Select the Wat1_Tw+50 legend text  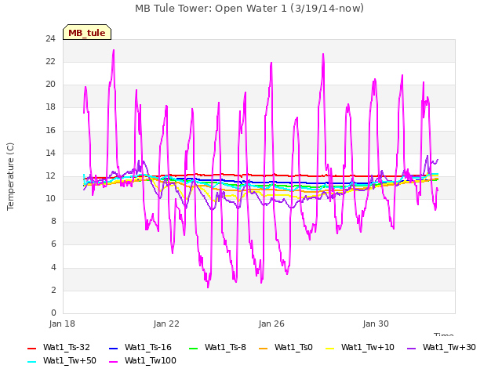(70, 360)
